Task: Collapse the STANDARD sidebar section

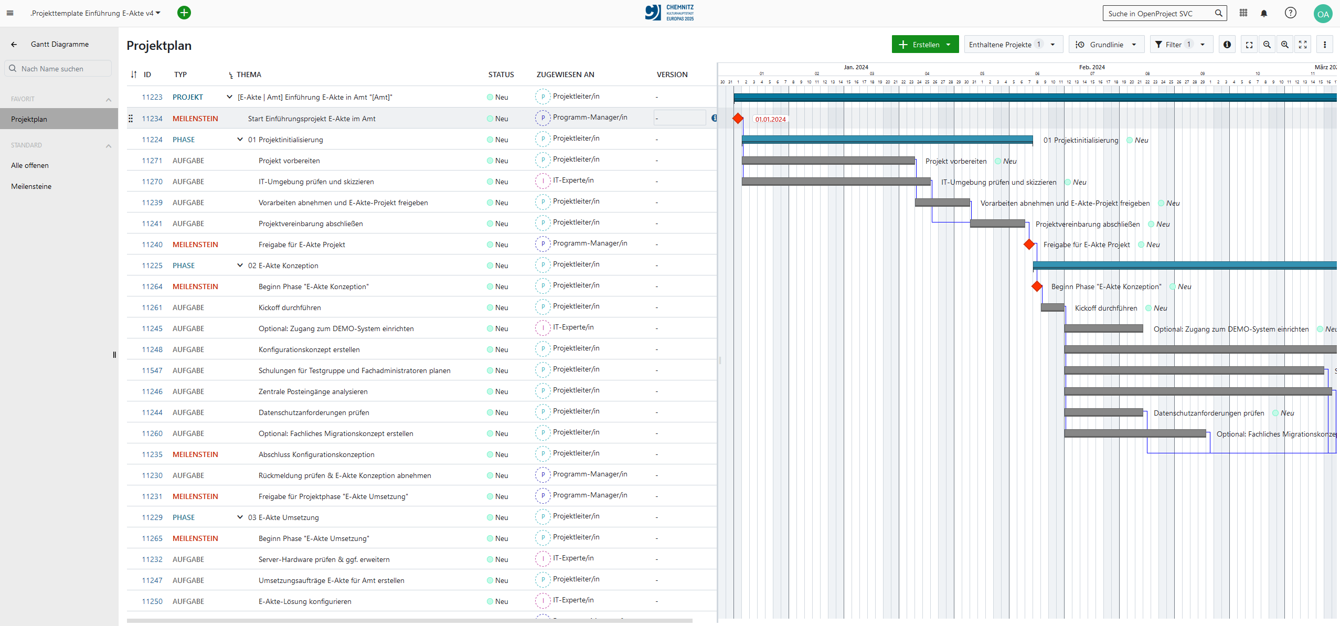Action: [109, 145]
